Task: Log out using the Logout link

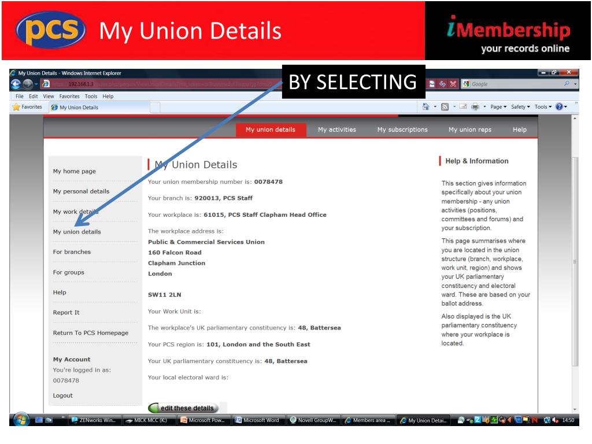Action: [x=62, y=395]
